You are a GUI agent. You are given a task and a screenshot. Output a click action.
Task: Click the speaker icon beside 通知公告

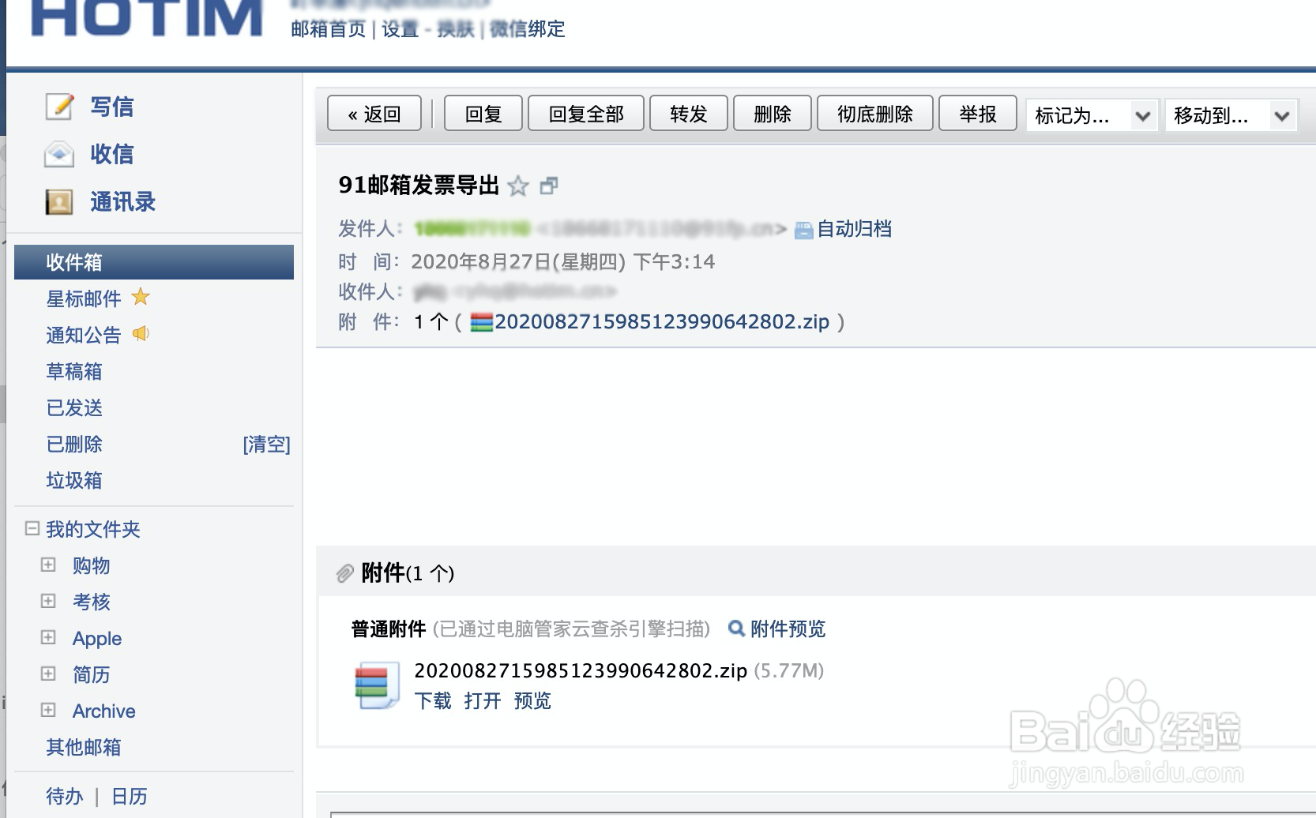point(141,333)
